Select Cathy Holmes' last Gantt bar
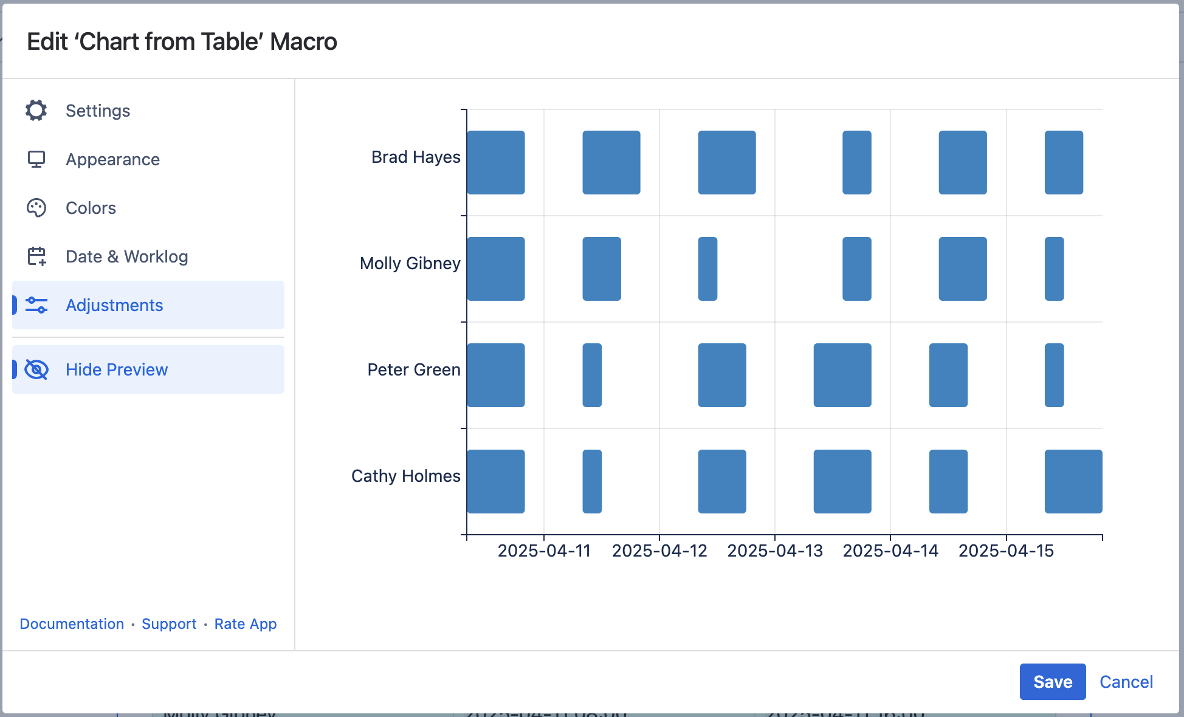 (x=1073, y=481)
